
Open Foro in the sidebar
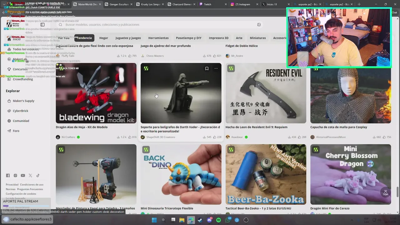pyautogui.click(x=16, y=131)
